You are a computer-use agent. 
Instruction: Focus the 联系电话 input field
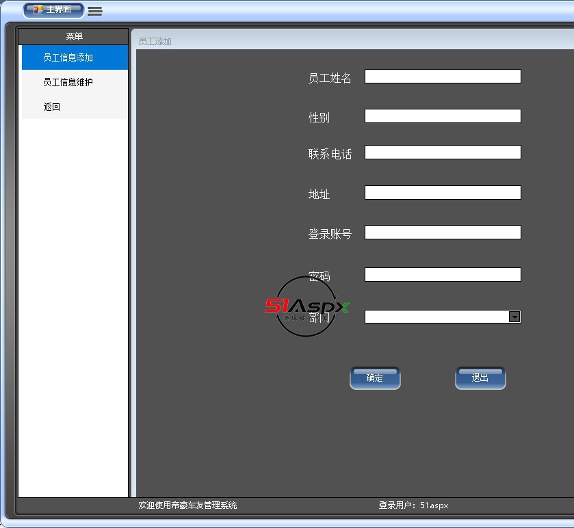(x=443, y=153)
